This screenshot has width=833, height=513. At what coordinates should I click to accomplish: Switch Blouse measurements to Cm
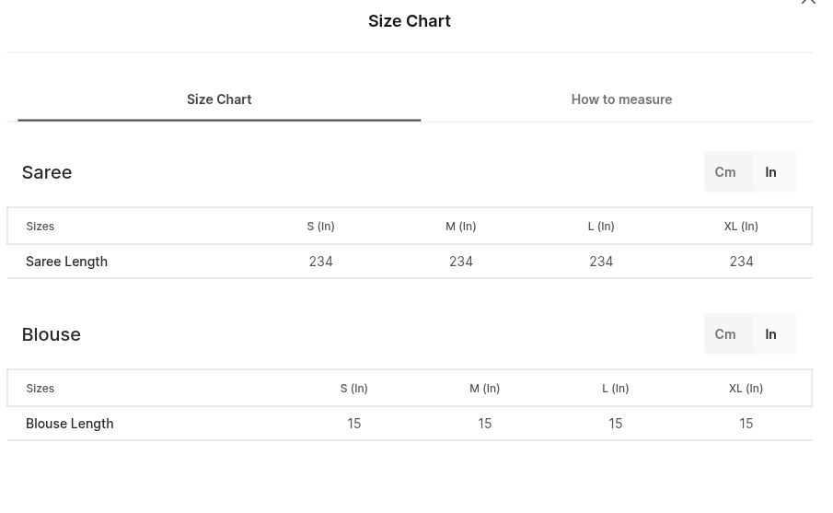click(x=725, y=334)
